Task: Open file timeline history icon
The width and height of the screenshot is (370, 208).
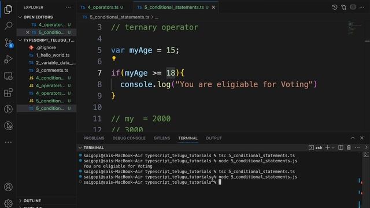Action: pos(334,8)
